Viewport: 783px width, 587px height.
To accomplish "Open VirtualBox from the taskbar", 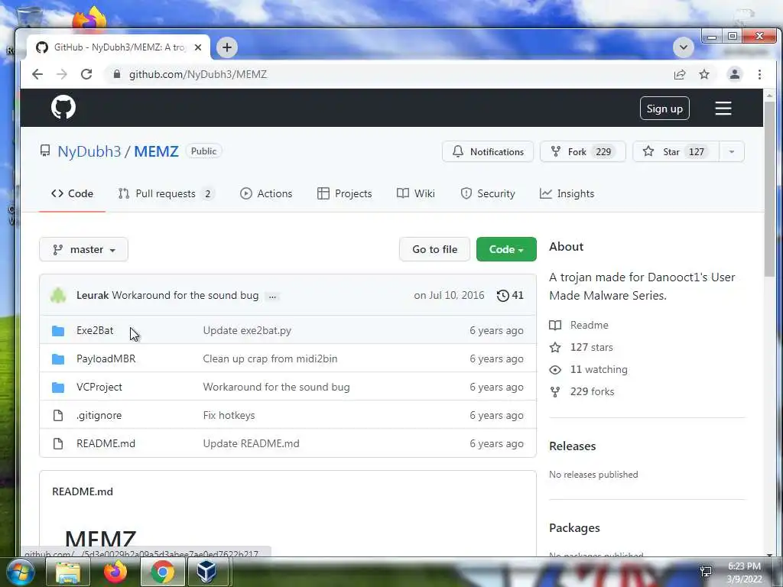I will click(206, 572).
